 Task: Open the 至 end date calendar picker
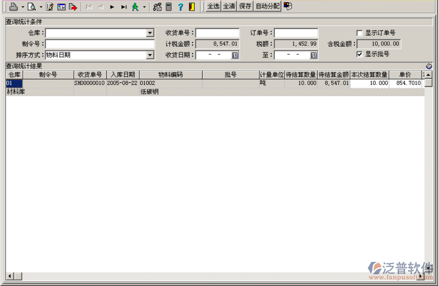tap(313, 55)
